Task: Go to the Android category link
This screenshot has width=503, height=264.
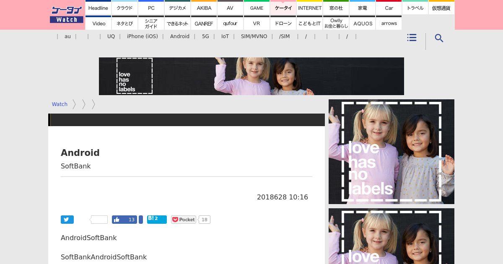Action: click(180, 36)
